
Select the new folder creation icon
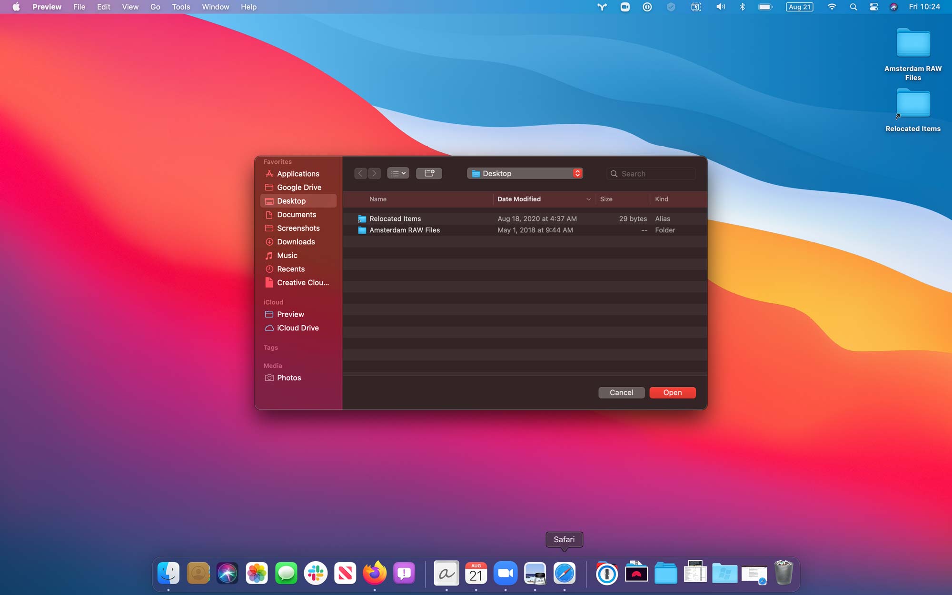coord(428,173)
